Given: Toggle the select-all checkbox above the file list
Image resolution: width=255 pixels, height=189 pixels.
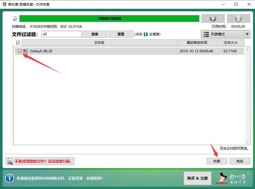Looking at the screenshot, I should click(18, 42).
